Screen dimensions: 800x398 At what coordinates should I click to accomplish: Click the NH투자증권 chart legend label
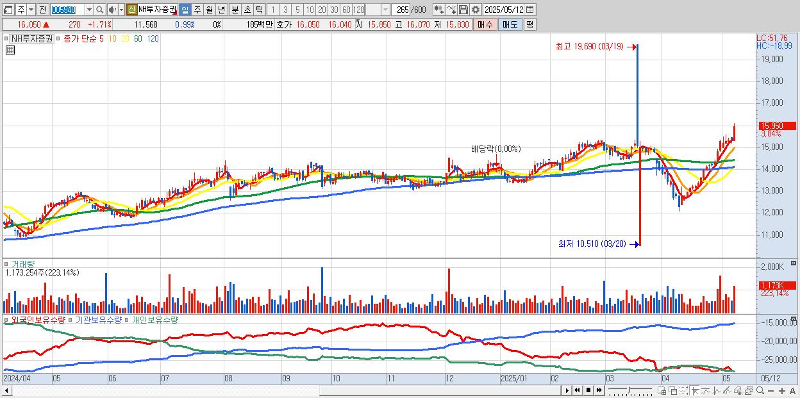31,38
